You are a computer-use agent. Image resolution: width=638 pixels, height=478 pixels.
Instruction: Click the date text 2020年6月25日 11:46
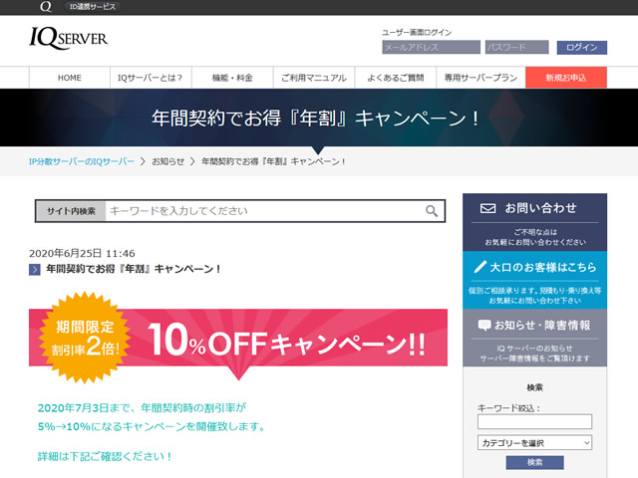pos(82,253)
